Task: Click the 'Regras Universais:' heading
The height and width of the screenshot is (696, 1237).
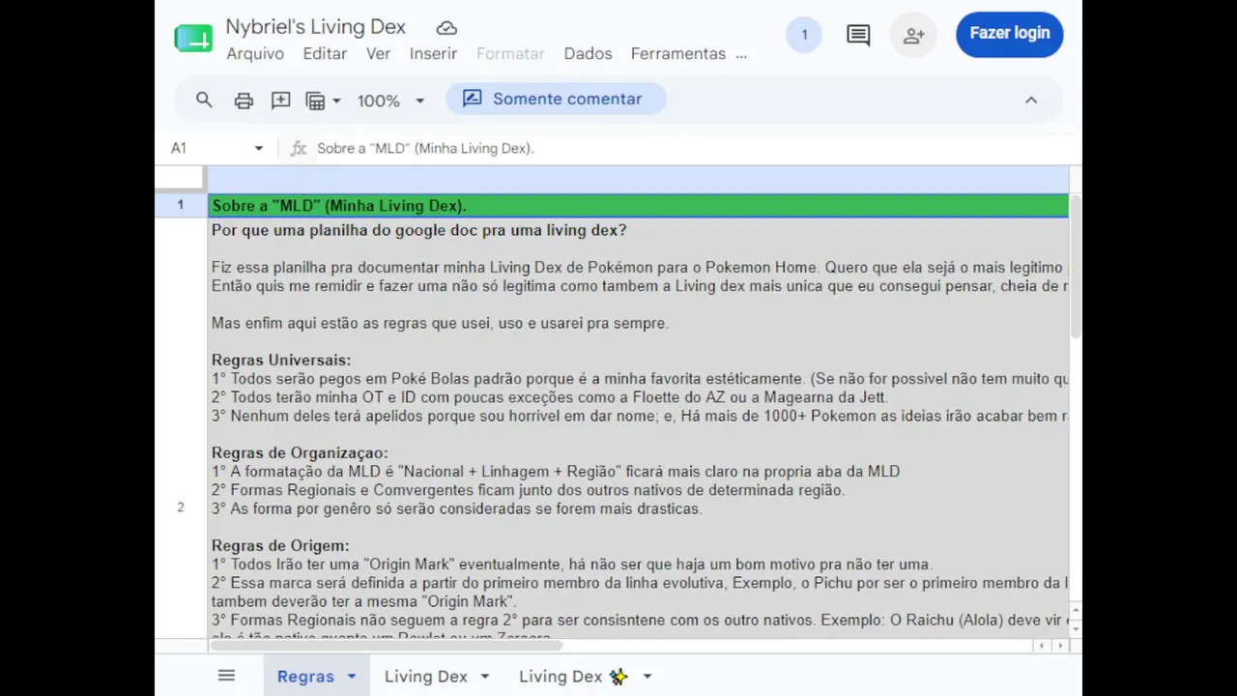Action: (281, 361)
